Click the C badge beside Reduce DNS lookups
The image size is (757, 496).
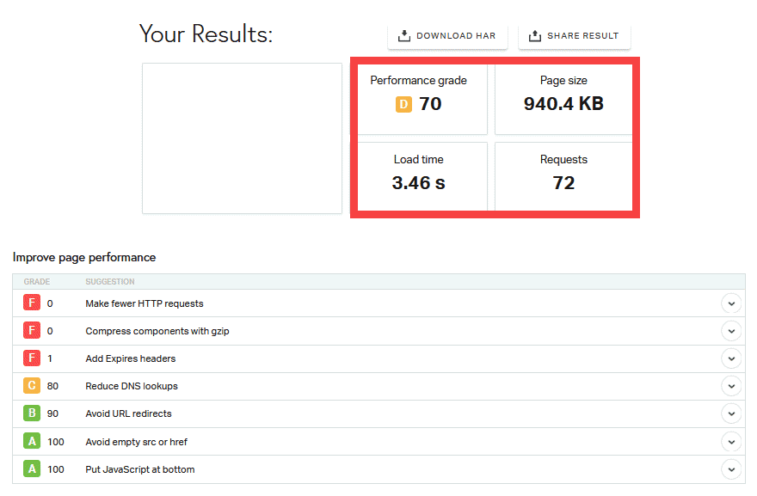[x=32, y=386]
